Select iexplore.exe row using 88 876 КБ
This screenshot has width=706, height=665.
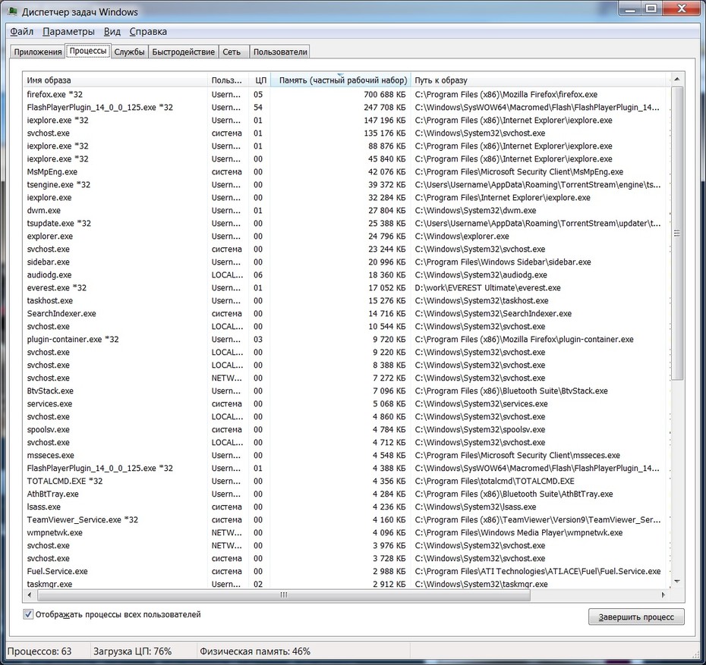(x=346, y=146)
